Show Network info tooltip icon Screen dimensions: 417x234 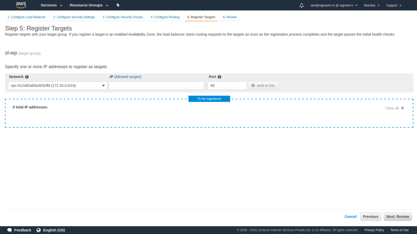(x=27, y=77)
